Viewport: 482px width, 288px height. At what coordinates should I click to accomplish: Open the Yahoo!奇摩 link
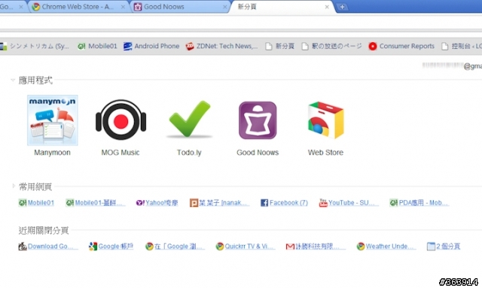tap(157, 203)
